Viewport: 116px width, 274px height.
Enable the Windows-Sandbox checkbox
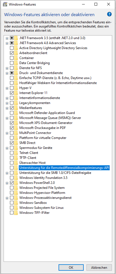(12, 203)
